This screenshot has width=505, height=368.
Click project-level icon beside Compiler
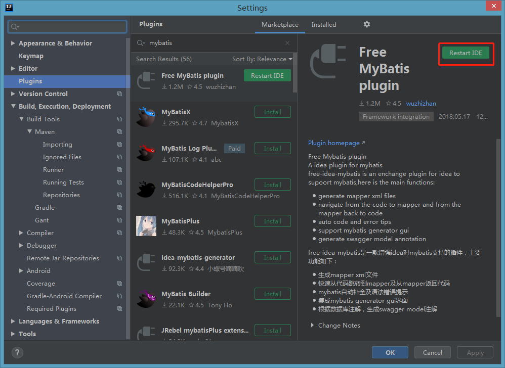[x=119, y=233]
